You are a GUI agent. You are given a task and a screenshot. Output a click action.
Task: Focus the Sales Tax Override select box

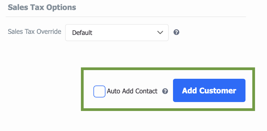point(117,32)
